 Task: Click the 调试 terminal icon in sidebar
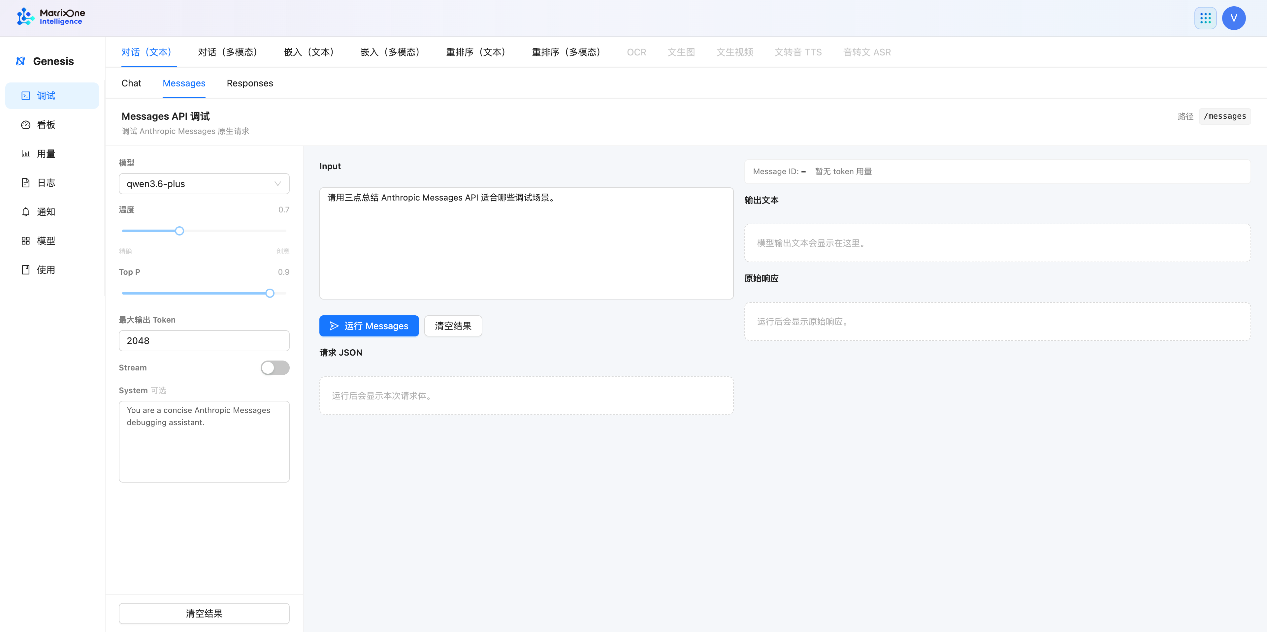pos(26,96)
